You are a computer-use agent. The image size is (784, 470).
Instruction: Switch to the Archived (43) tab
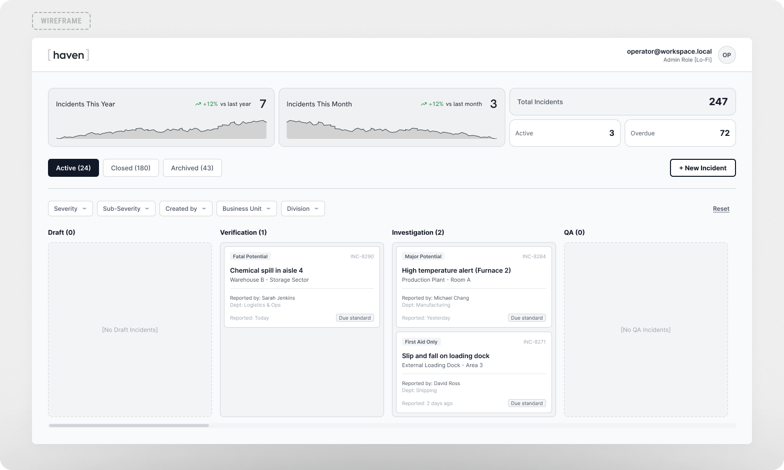click(192, 168)
